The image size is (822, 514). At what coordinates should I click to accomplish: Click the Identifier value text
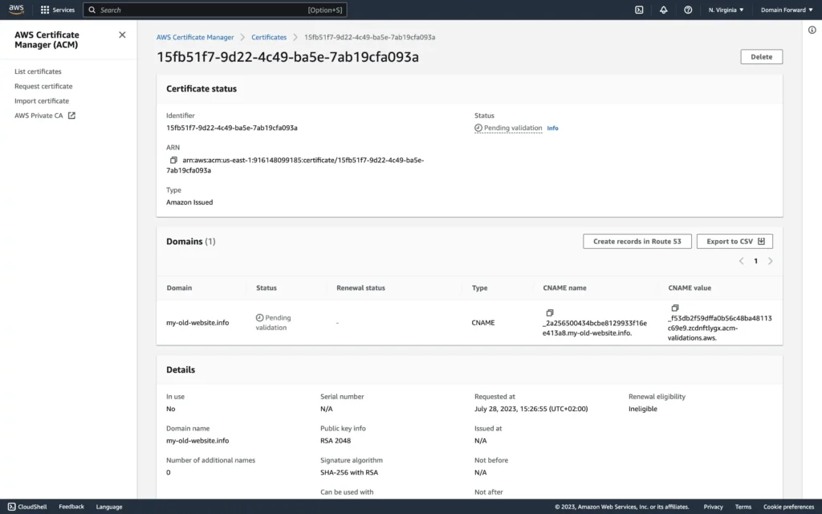pos(232,128)
